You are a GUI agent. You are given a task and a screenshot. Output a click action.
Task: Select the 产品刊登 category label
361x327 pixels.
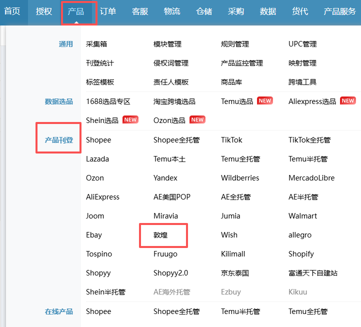click(59, 140)
